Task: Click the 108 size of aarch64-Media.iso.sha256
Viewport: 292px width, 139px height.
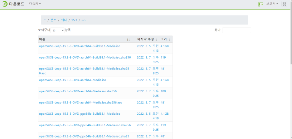Action: point(163,91)
